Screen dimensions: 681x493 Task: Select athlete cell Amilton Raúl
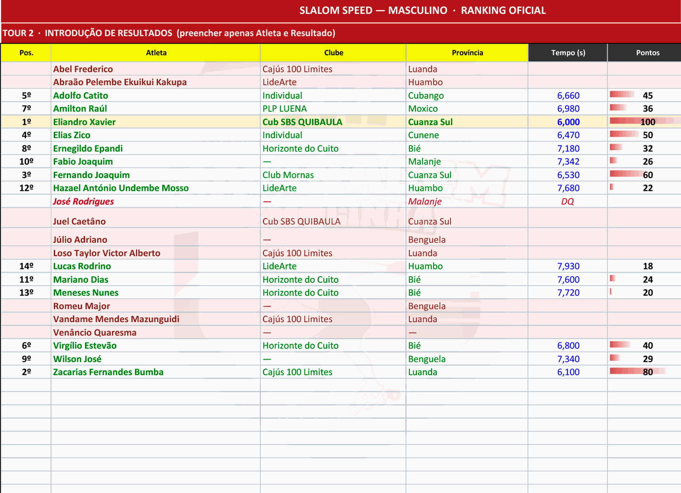pyautogui.click(x=156, y=108)
